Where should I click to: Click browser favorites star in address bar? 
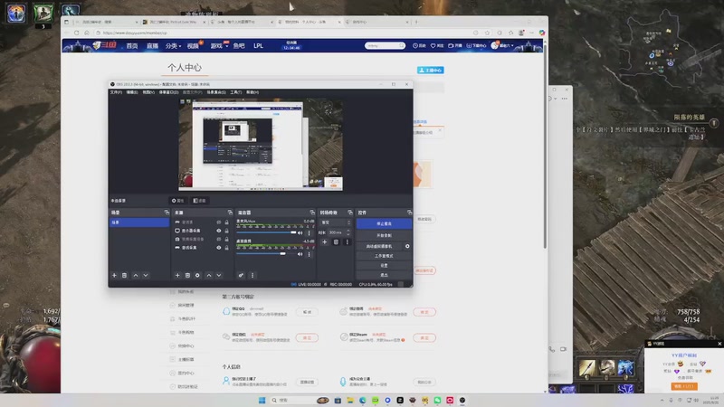click(x=487, y=33)
